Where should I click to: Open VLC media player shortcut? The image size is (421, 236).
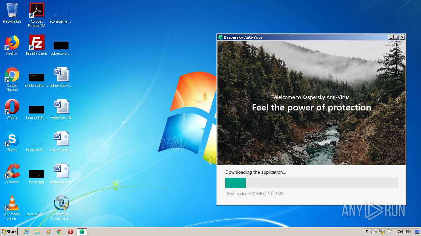coord(12,208)
